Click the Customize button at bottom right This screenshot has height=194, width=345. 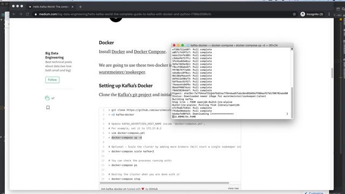point(314,193)
